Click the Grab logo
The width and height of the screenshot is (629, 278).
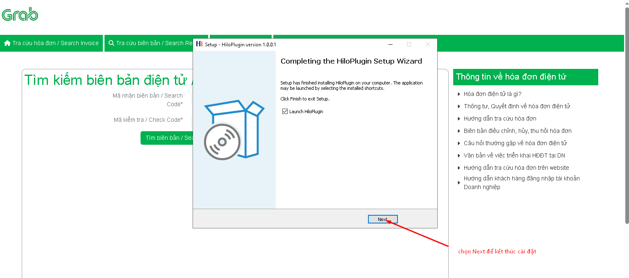click(x=20, y=15)
